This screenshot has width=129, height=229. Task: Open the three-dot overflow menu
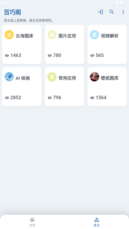point(123,12)
